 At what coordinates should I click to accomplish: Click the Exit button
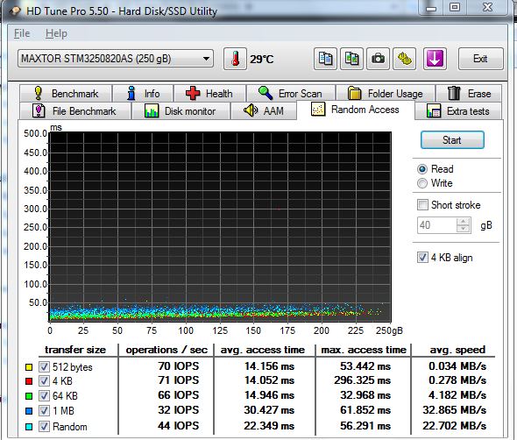(x=480, y=59)
